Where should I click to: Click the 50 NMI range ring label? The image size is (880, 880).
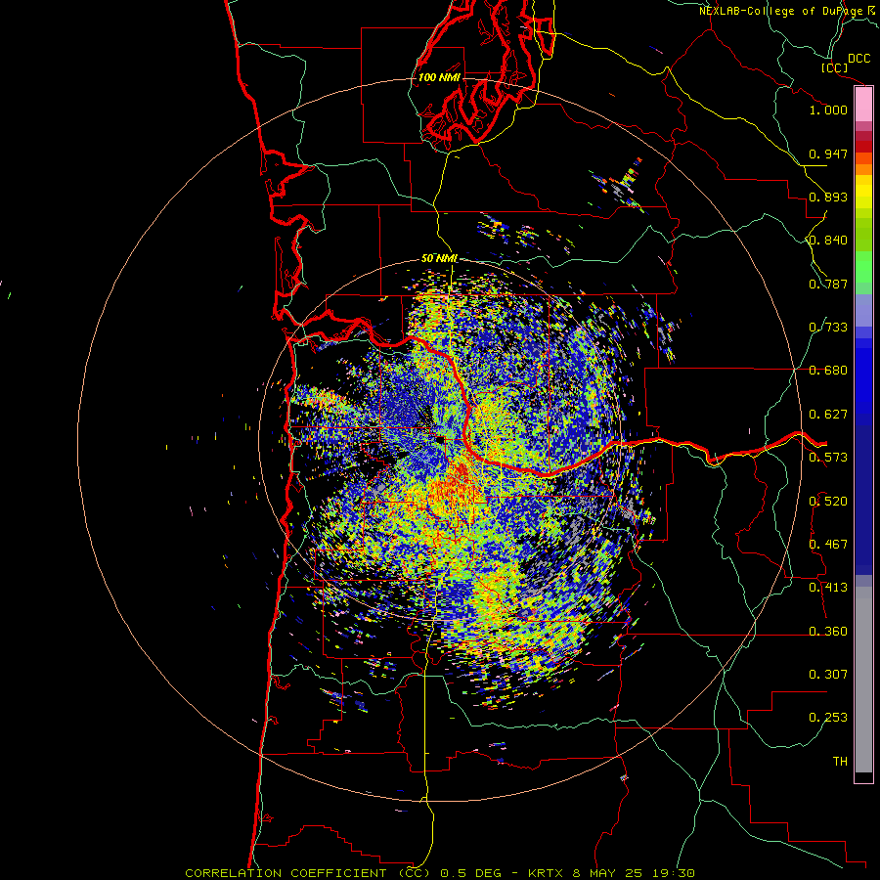coord(439,259)
